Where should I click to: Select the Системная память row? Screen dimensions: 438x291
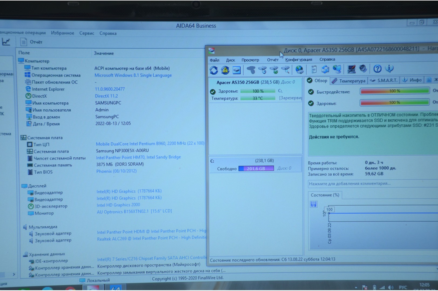pyautogui.click(x=50, y=165)
